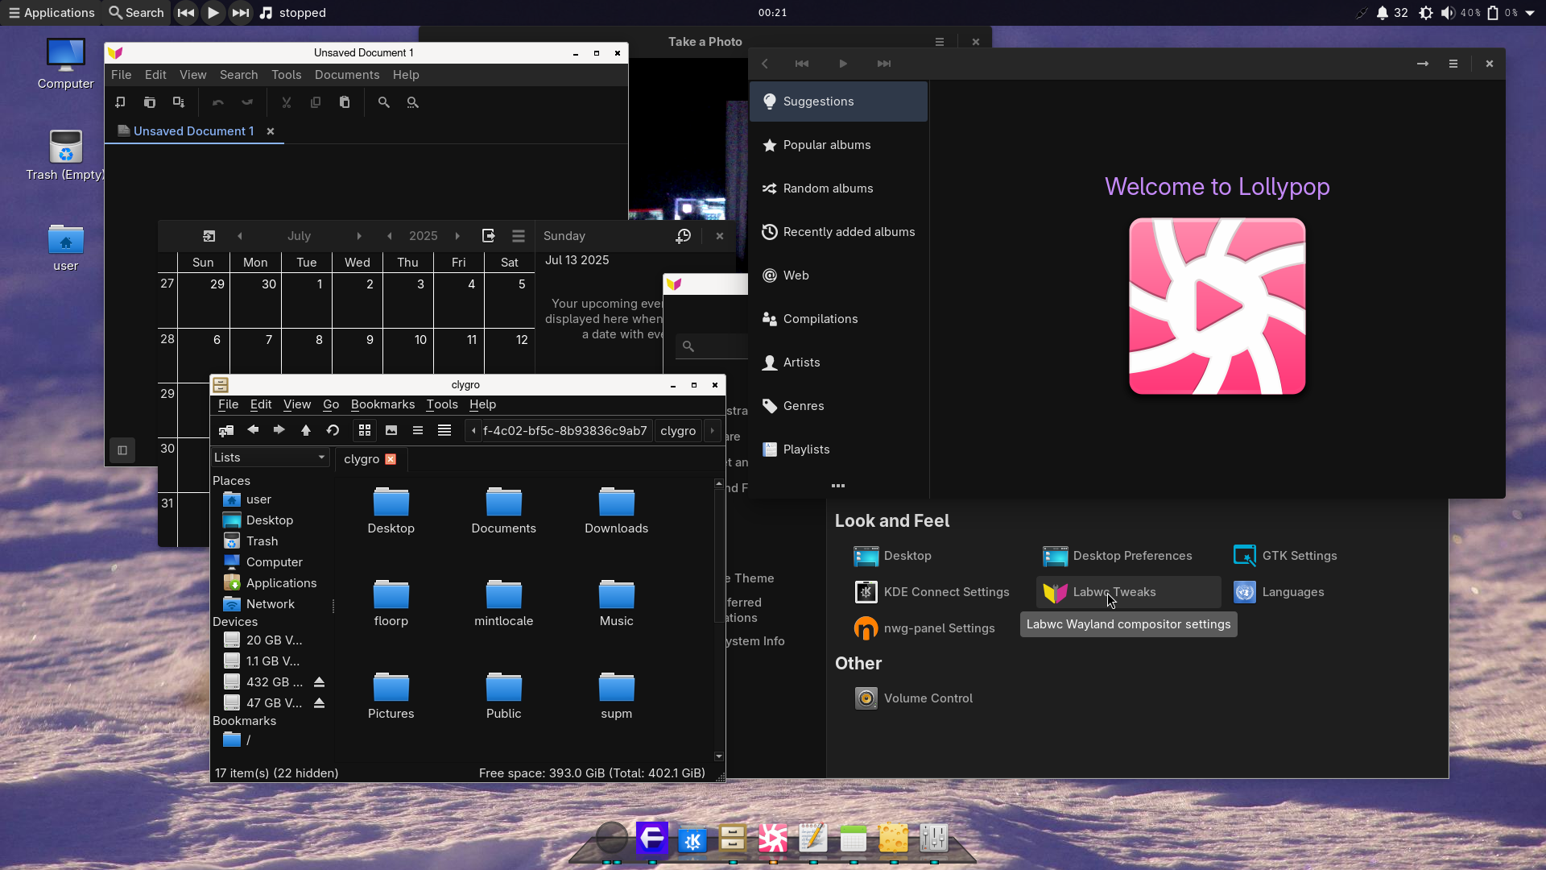Go up to parent folder
Screen dimensions: 1546x870
click(x=306, y=431)
